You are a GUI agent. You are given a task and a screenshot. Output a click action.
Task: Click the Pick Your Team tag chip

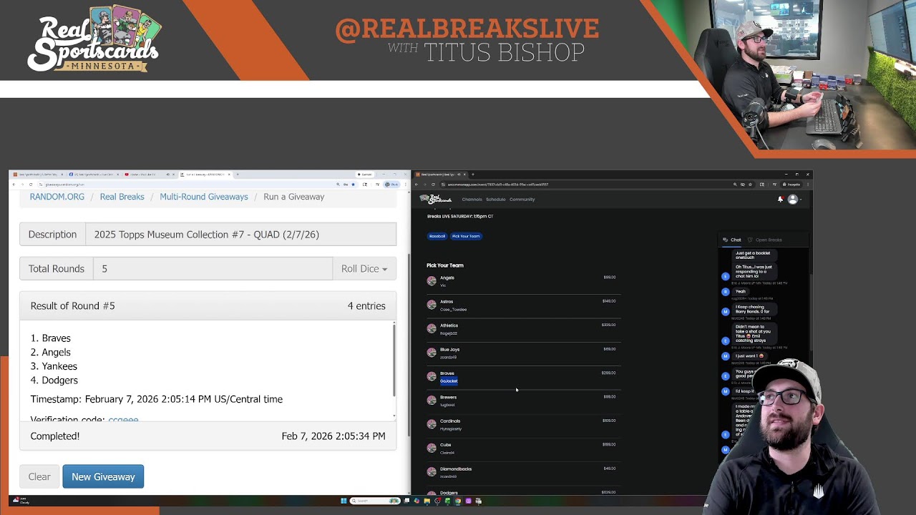pyautogui.click(x=466, y=236)
